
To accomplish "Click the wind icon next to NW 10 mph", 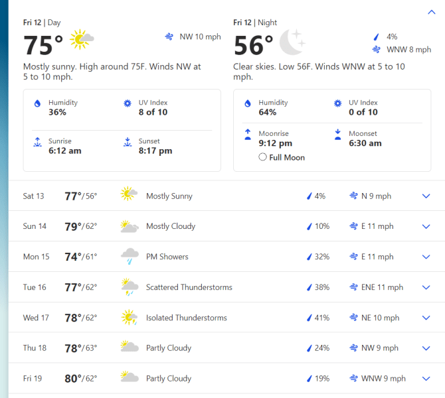I will click(169, 36).
